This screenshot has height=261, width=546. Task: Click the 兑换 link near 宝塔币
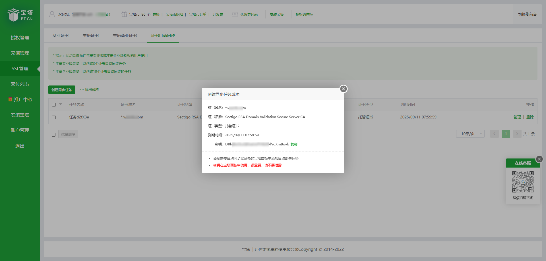(x=156, y=14)
